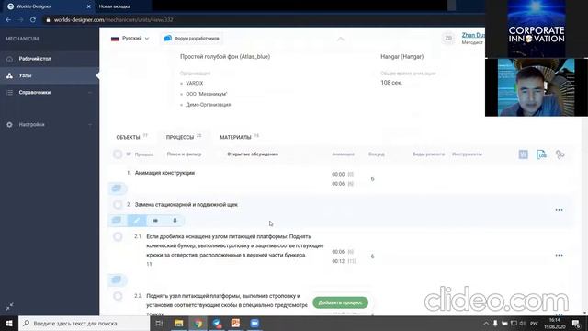Click the browser address bar URL

point(114,20)
